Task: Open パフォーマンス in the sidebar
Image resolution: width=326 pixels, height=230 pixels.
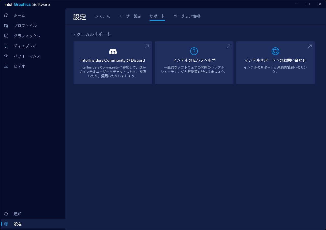Action: [x=33, y=56]
